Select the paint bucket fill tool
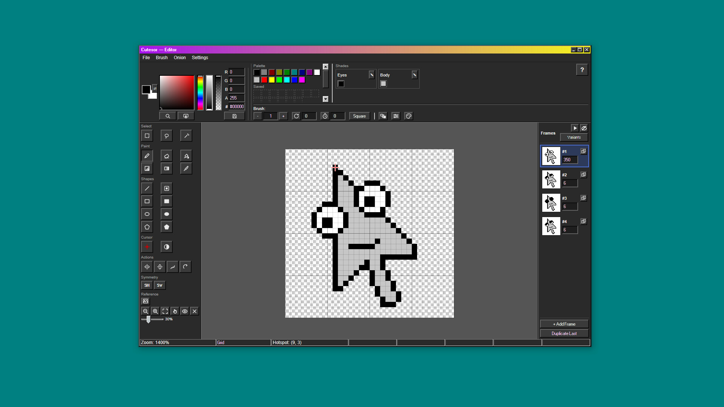Viewport: 724px width, 407px height. coord(186,156)
